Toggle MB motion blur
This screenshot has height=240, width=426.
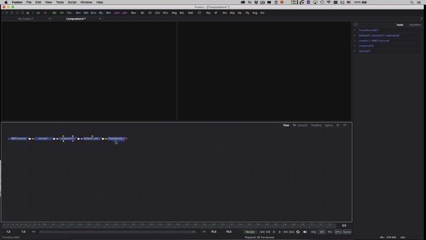[x=321, y=232]
